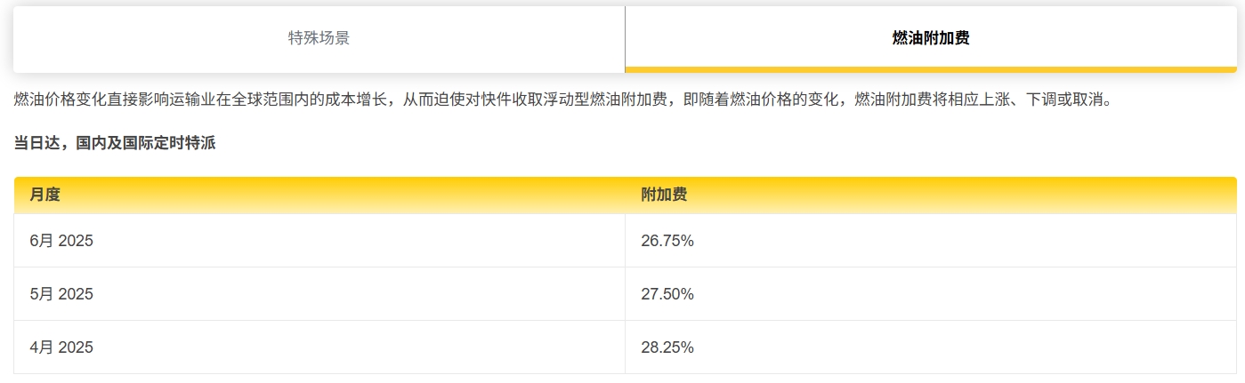Select the 5月 2025 month cell
Viewport: 1245px width, 383px height.
(x=319, y=294)
